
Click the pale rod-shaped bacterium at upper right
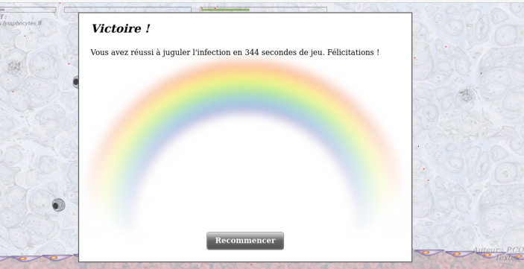point(482,21)
